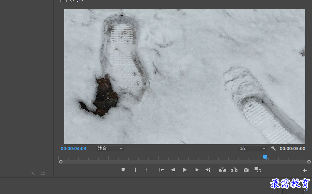Open the zoom level dropdown 适合

point(109,149)
